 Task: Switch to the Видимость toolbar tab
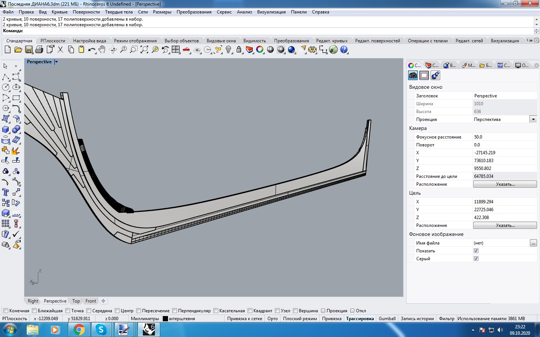click(x=255, y=41)
